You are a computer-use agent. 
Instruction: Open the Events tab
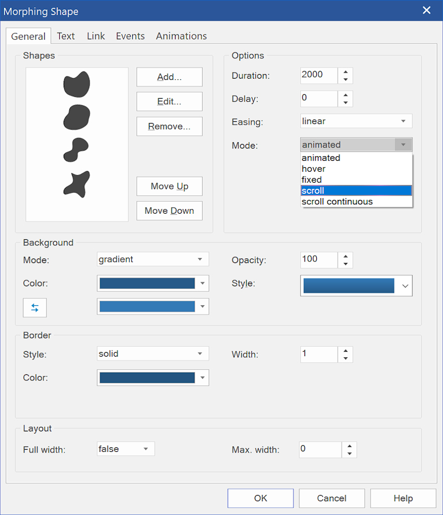(x=130, y=36)
